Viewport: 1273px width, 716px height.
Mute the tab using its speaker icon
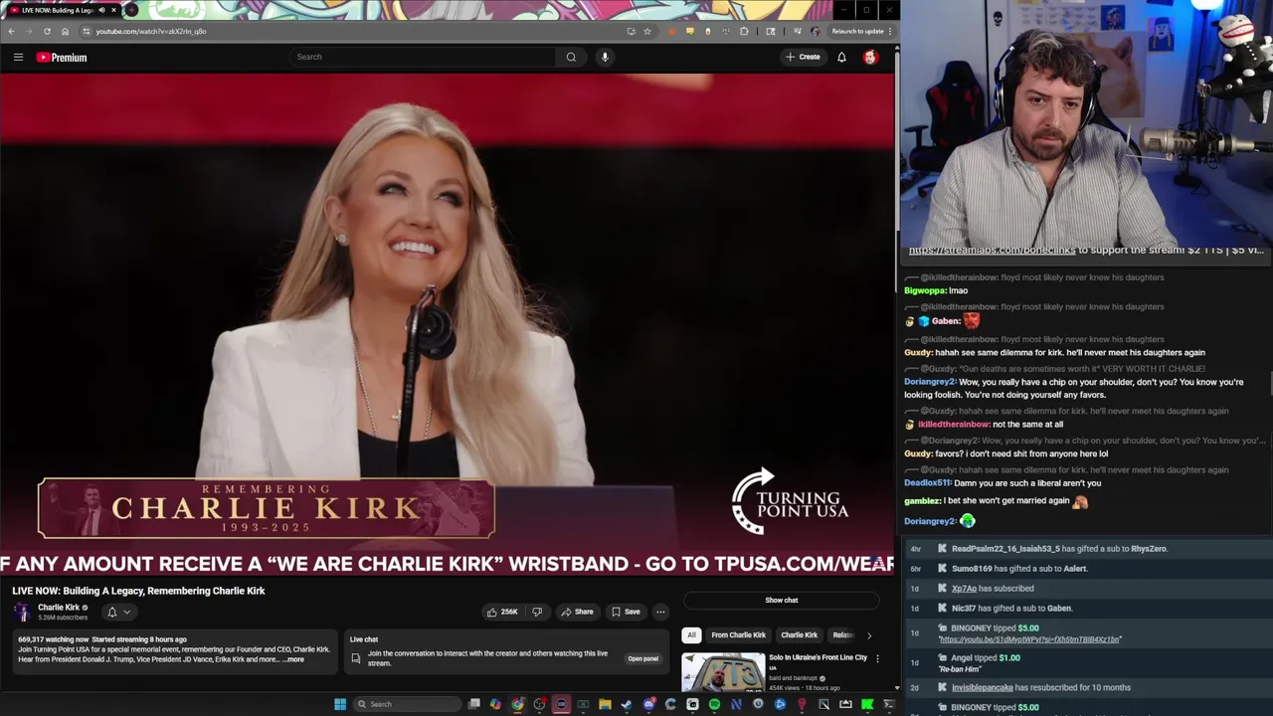(101, 10)
